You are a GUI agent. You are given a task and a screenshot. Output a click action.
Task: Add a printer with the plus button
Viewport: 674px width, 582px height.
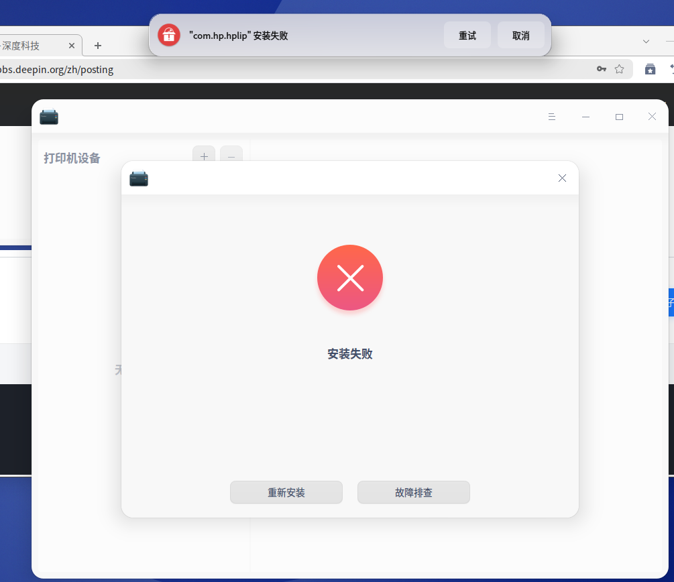pos(204,156)
